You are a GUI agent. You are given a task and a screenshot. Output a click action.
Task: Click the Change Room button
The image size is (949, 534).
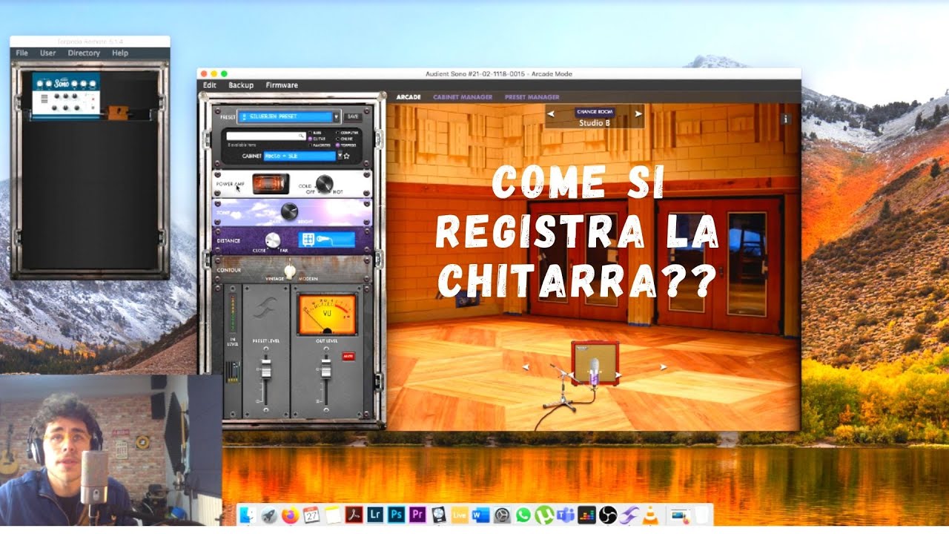(x=595, y=112)
